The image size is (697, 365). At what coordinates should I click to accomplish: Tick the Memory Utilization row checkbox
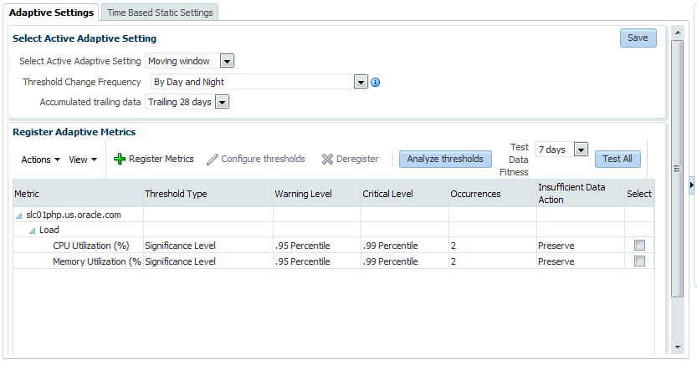(639, 261)
